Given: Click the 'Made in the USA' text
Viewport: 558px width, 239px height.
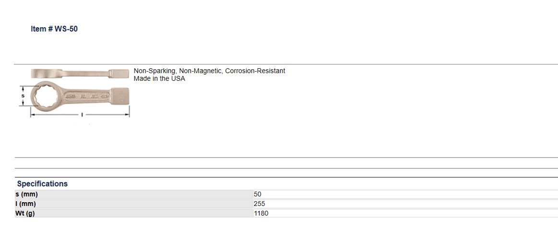Looking at the screenshot, I should point(159,79).
